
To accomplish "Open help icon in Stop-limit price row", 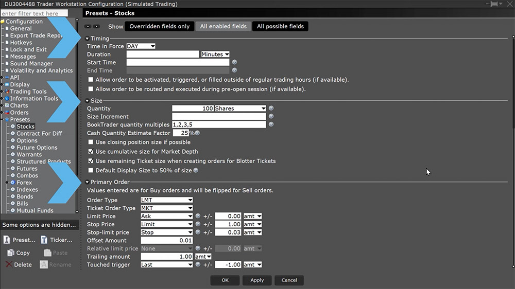I will (x=198, y=232).
